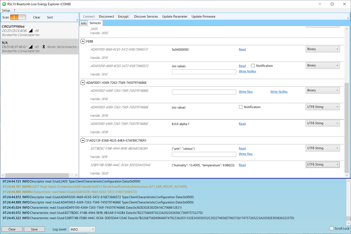Click signal strength icon for CIRCUITPY80bd
This screenshot has width=351, height=234.
(x=30, y=31)
